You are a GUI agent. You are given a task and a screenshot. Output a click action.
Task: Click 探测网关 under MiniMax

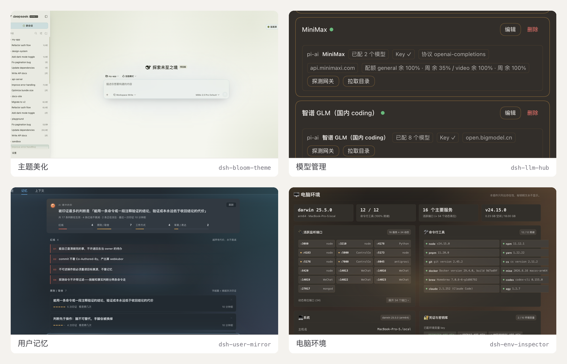323,81
